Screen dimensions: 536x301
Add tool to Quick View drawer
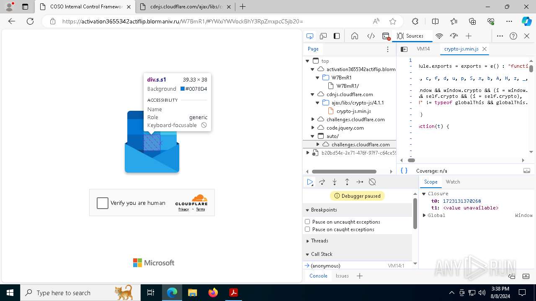(x=360, y=276)
